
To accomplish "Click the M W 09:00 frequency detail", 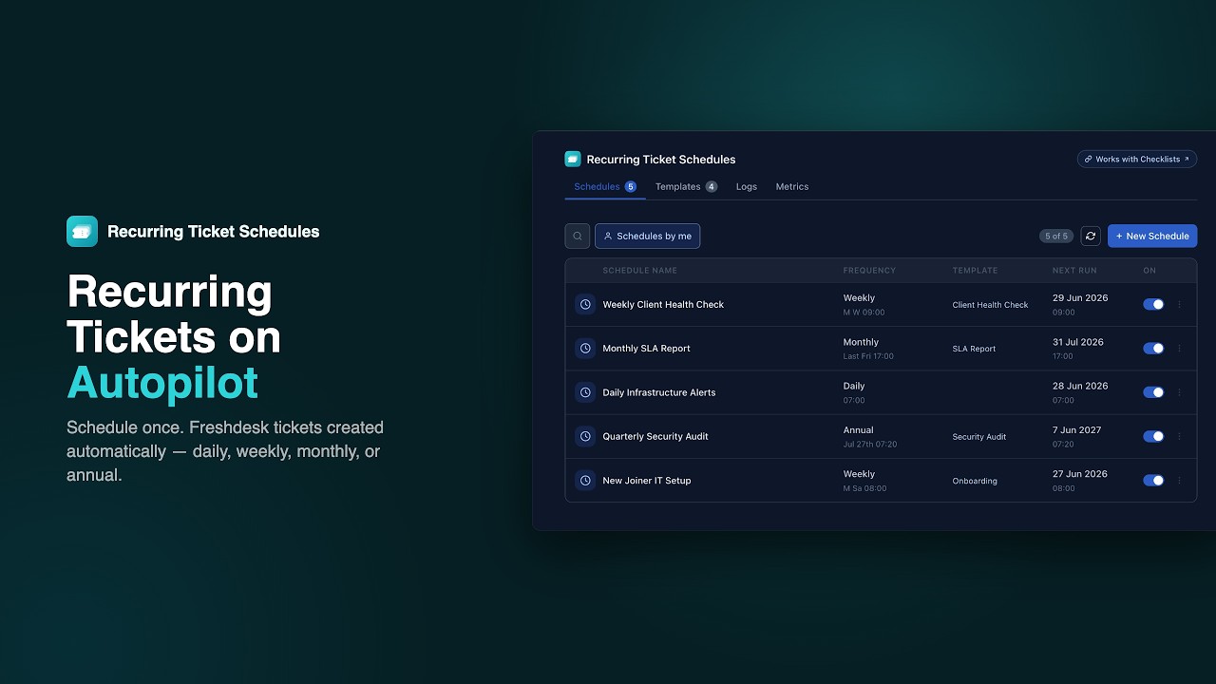I will pyautogui.click(x=864, y=312).
